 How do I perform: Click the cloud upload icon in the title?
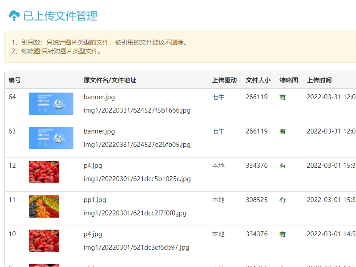click(14, 16)
